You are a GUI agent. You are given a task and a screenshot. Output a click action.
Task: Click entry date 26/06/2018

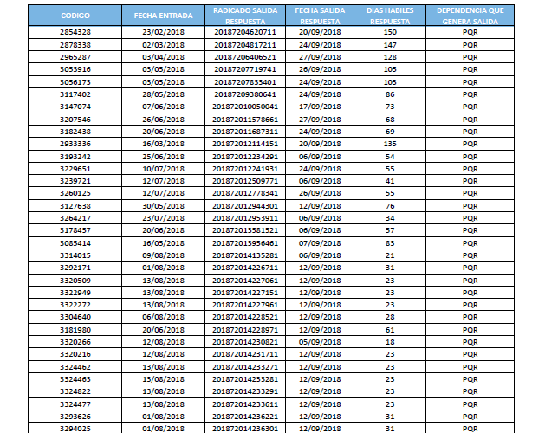tap(164, 120)
